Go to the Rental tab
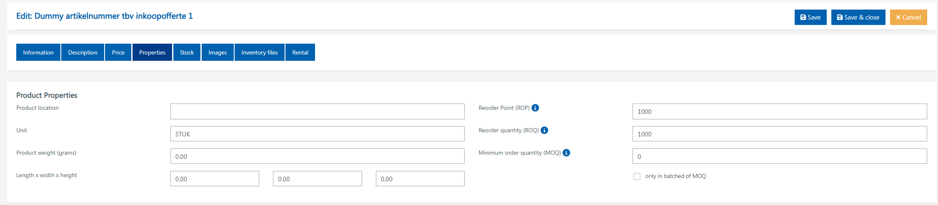 tap(300, 52)
